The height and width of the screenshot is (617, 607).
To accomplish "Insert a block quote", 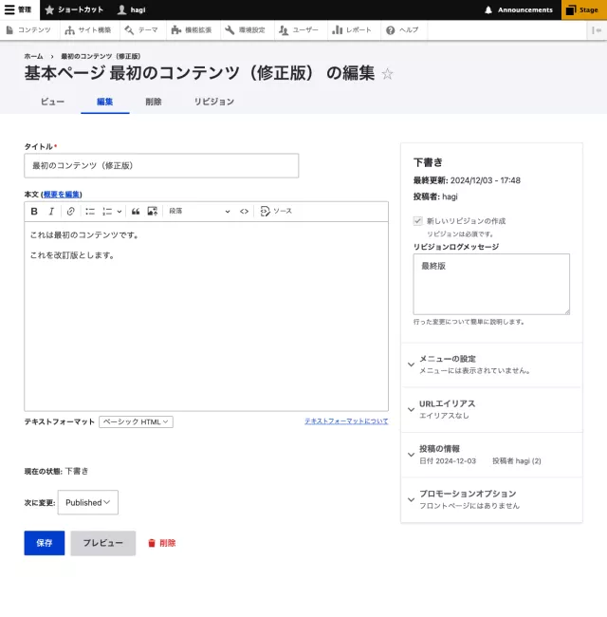I will [x=136, y=212].
